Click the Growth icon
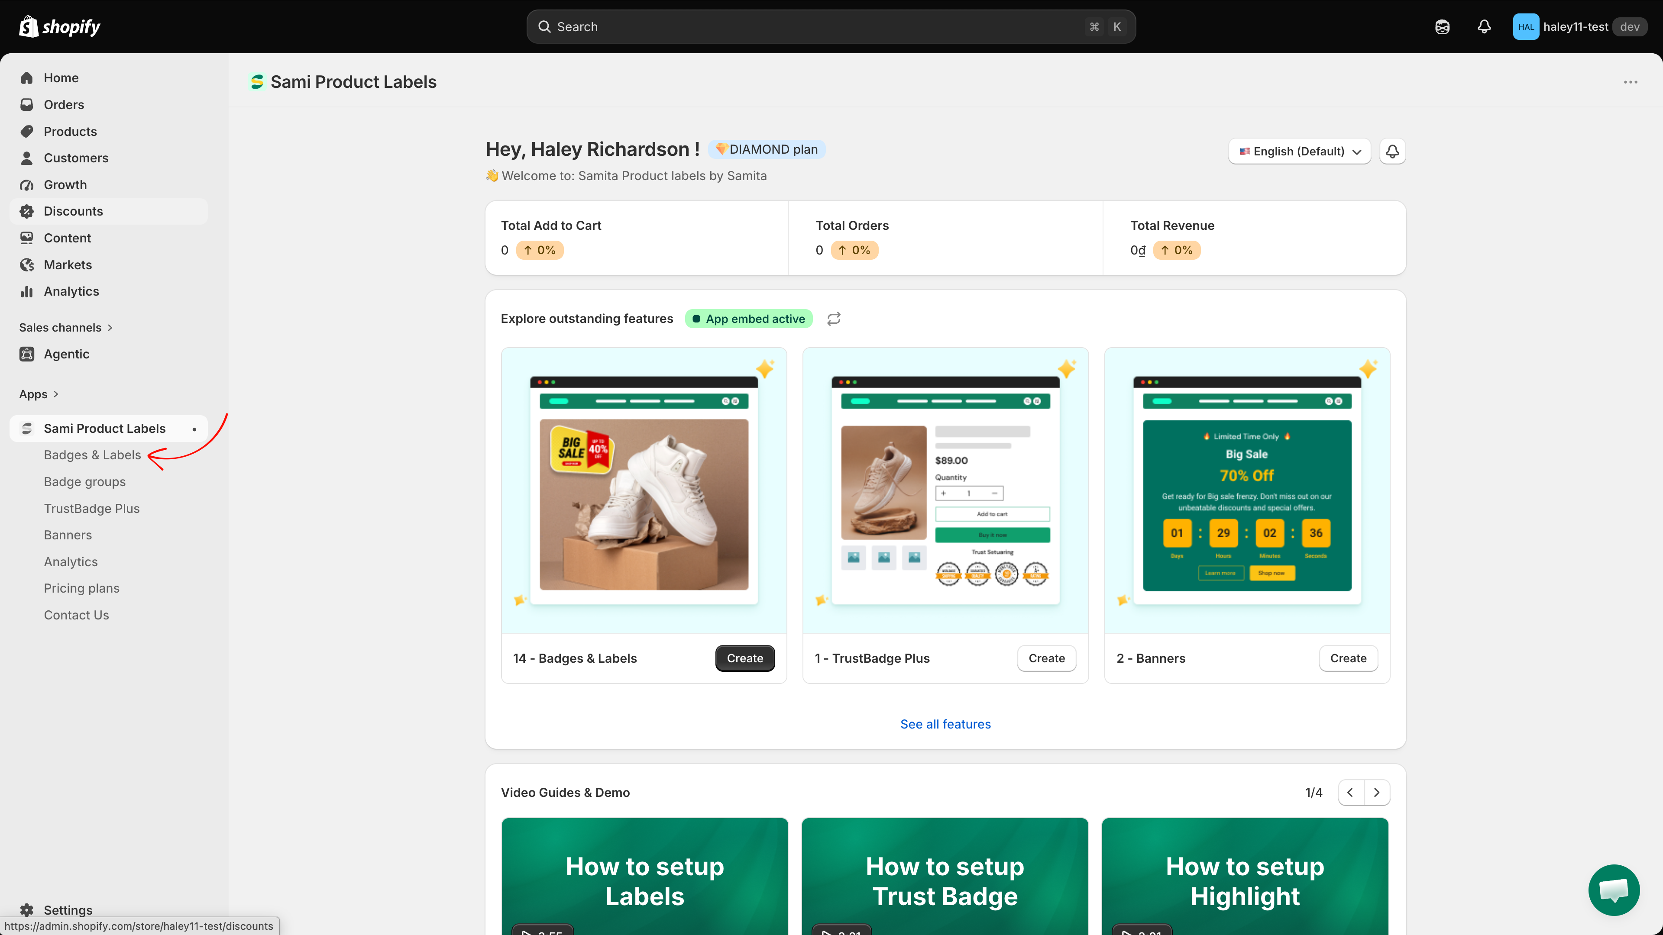 point(26,184)
